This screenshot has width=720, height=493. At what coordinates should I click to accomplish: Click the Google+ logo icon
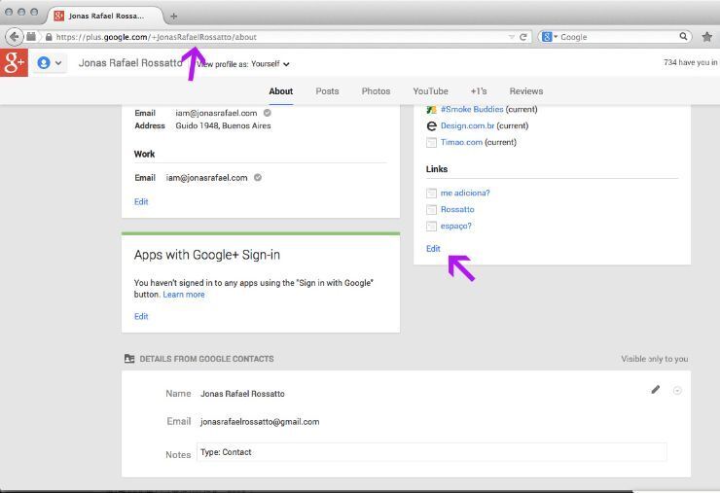(x=14, y=63)
